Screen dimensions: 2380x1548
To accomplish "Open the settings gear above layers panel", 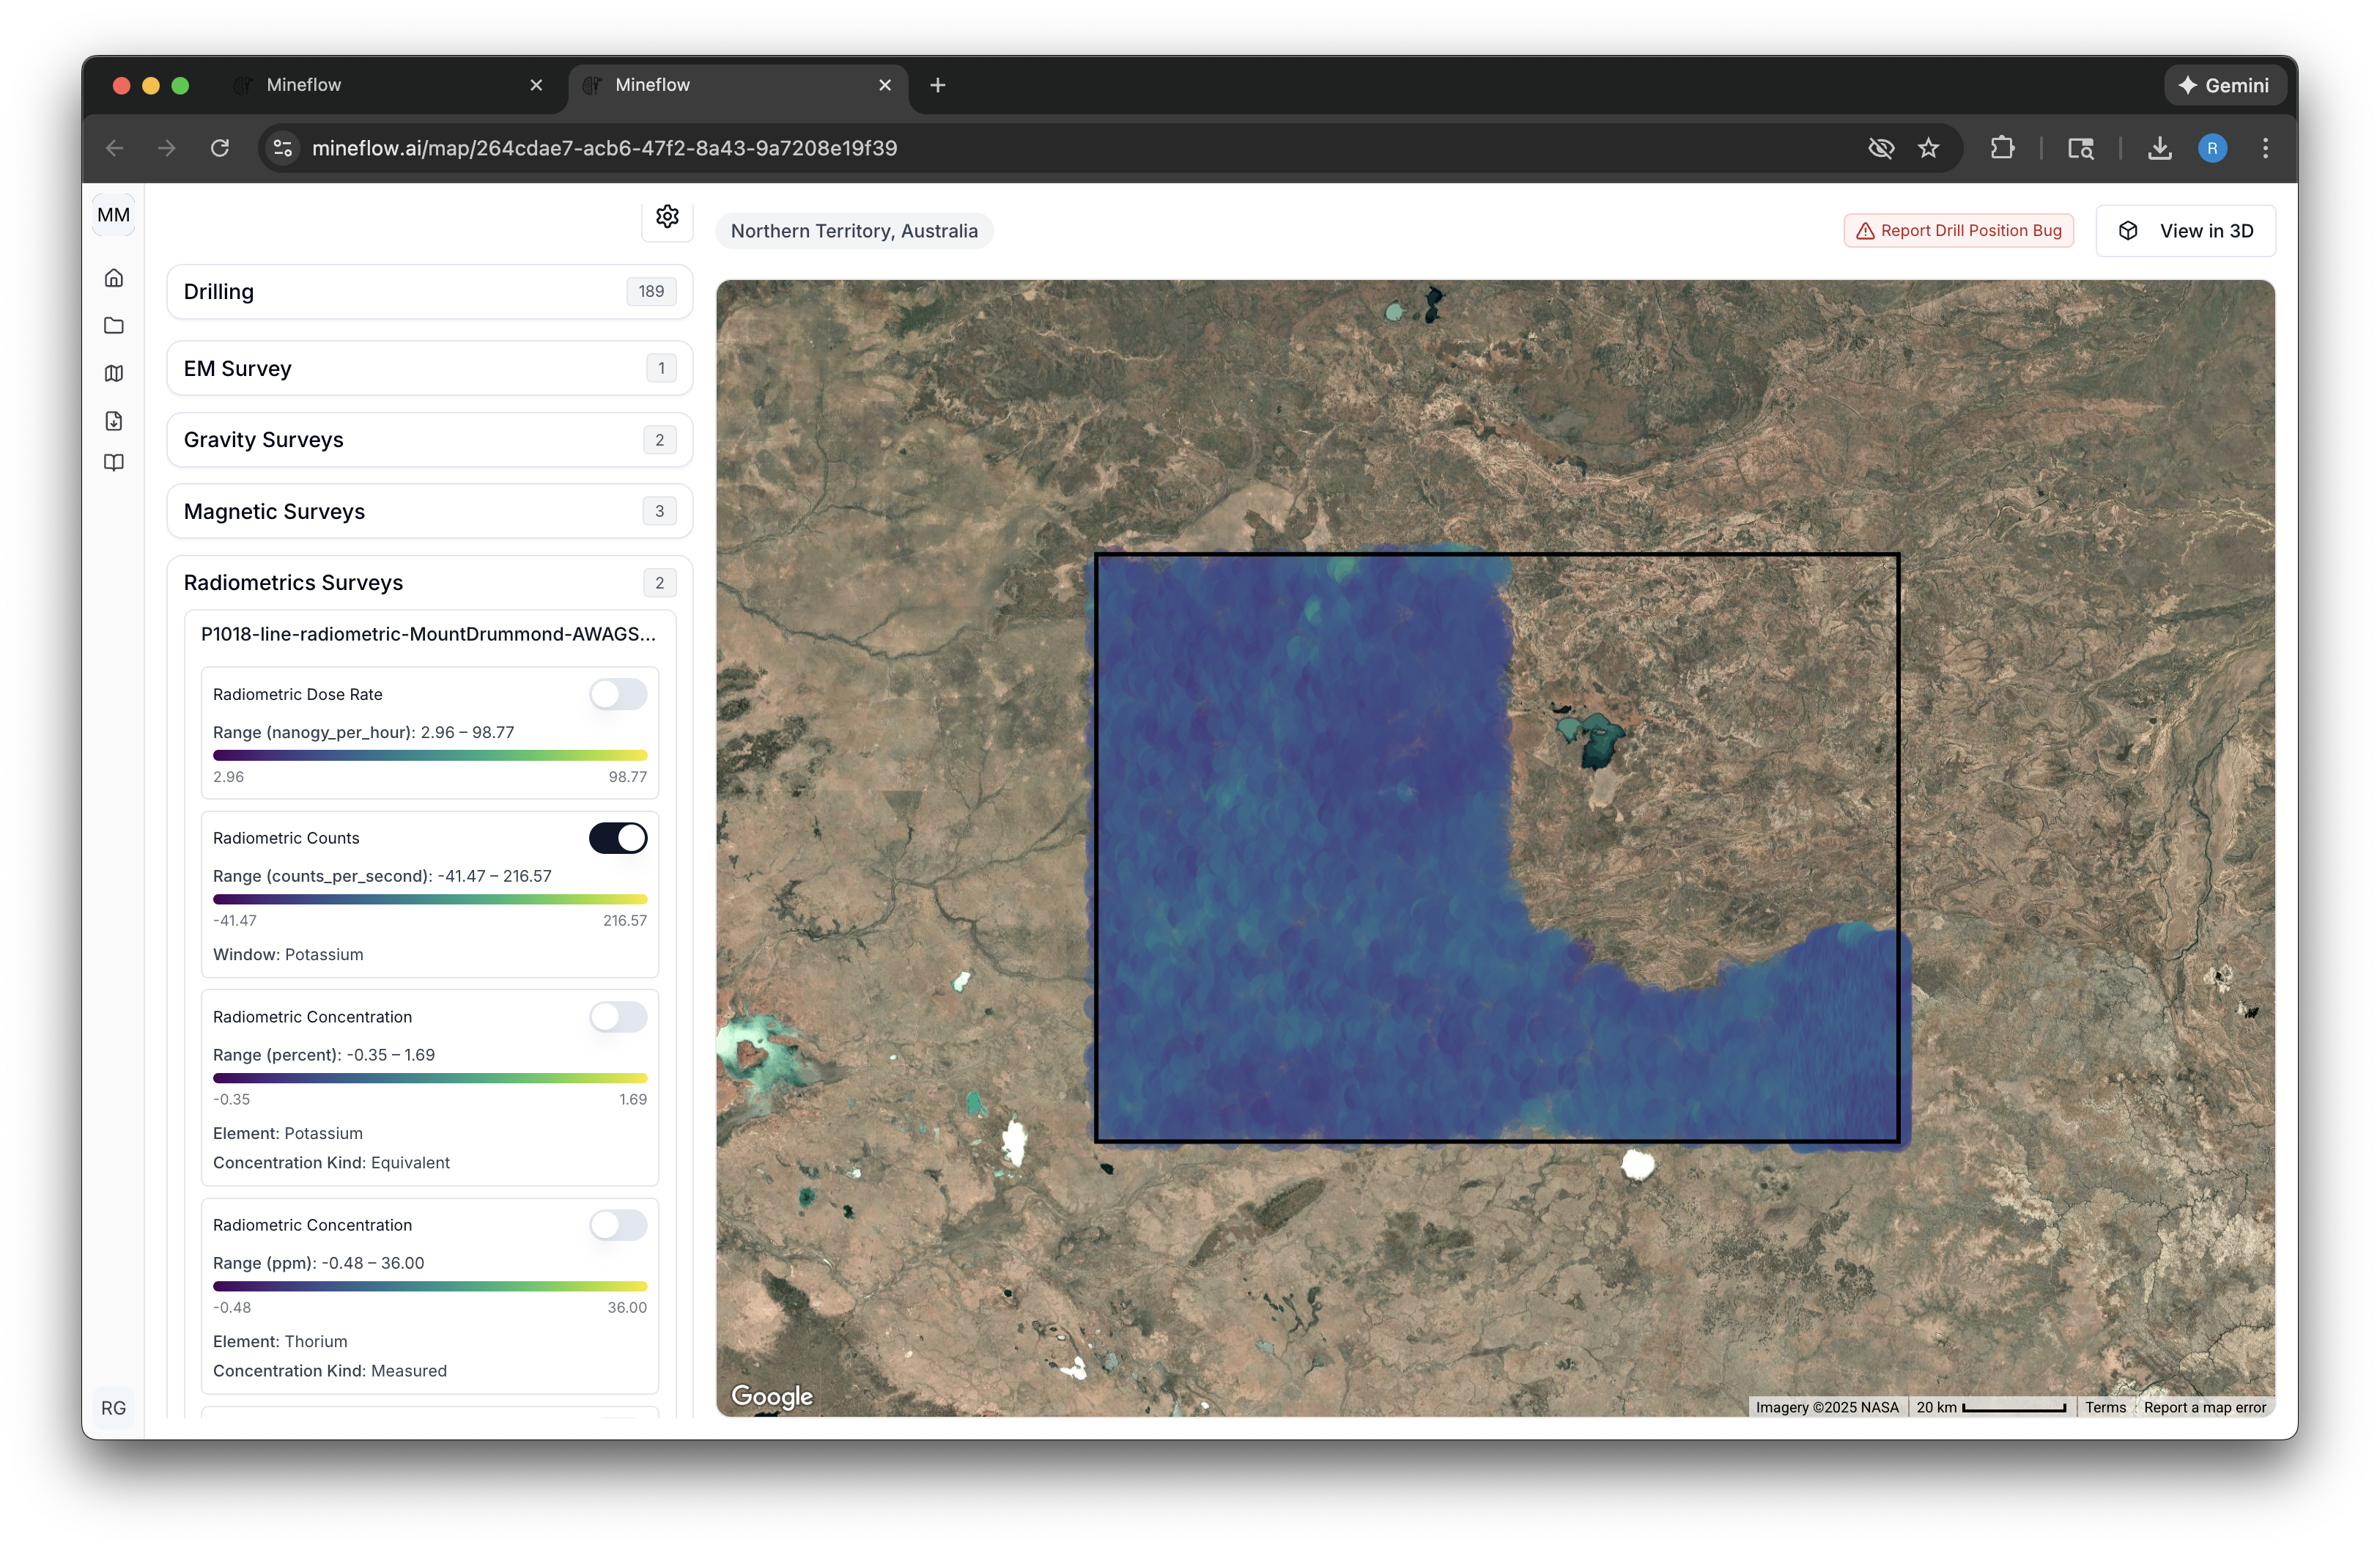I will pyautogui.click(x=667, y=216).
